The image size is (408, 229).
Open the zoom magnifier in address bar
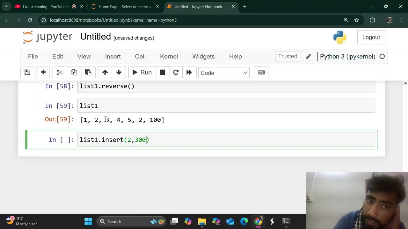pyautogui.click(x=346, y=20)
